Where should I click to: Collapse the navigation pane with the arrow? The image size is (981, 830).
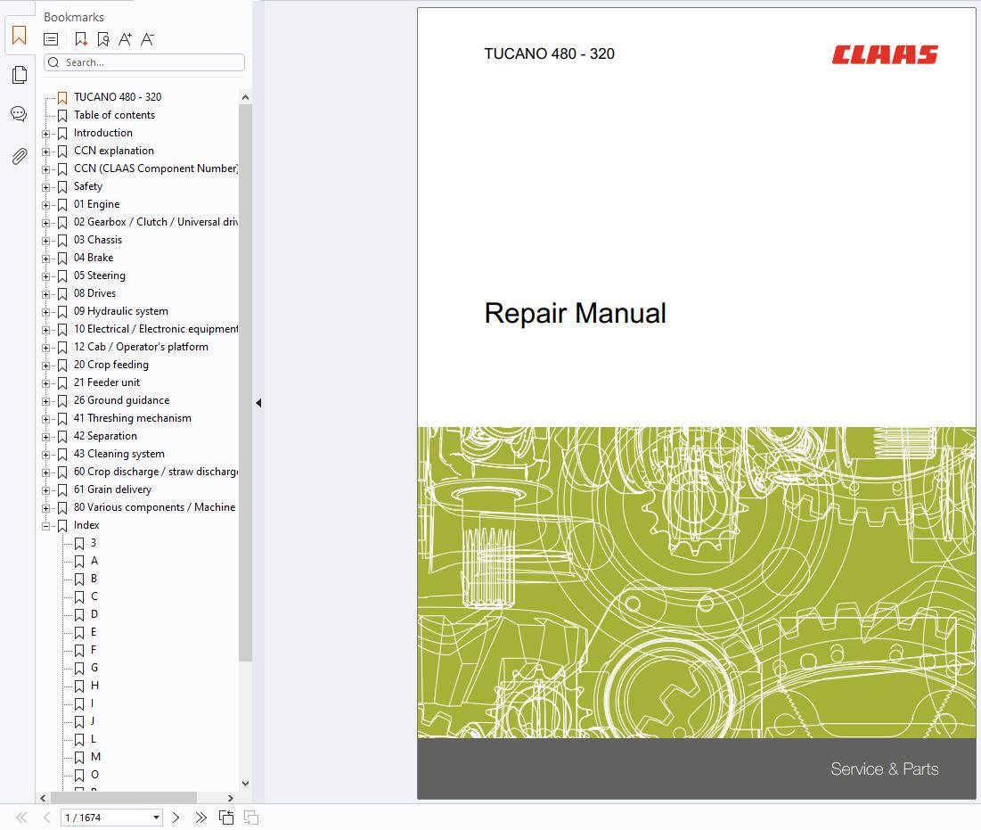point(258,403)
